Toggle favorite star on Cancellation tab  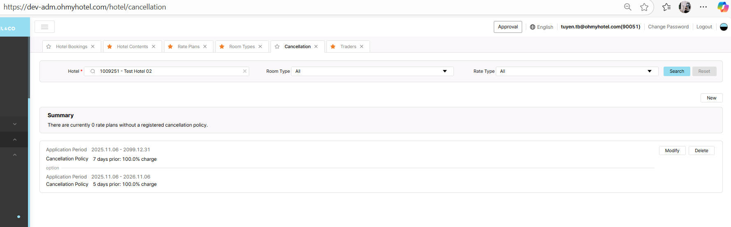pyautogui.click(x=278, y=46)
